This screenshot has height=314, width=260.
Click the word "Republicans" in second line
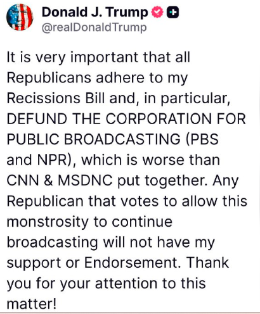49,78
